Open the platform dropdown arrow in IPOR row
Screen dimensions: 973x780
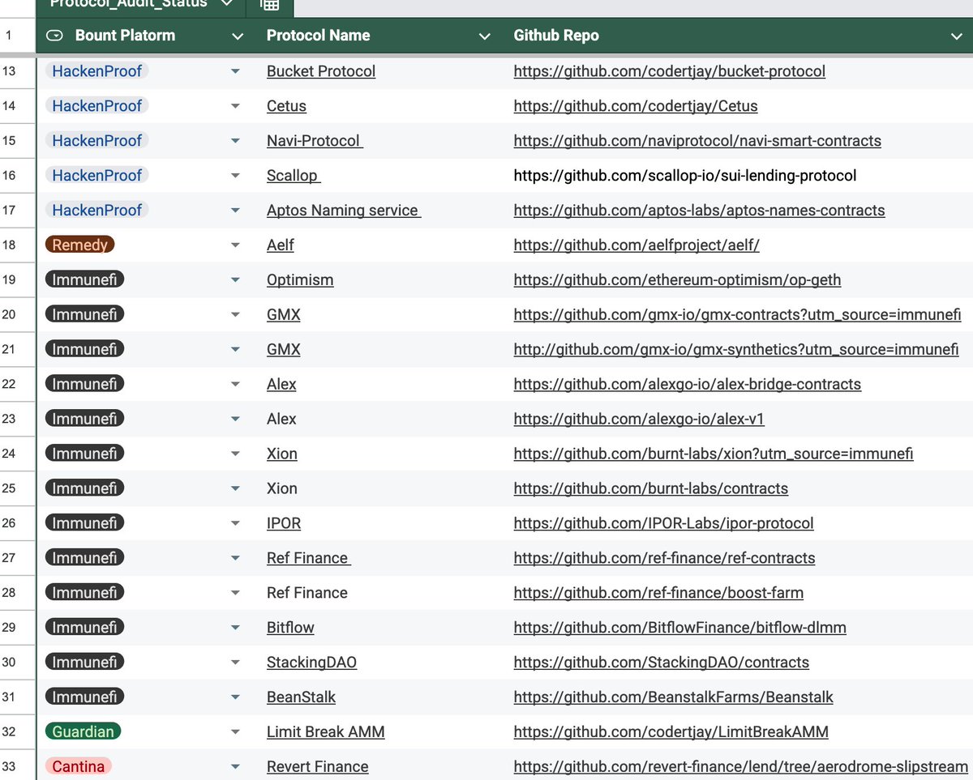(x=235, y=524)
